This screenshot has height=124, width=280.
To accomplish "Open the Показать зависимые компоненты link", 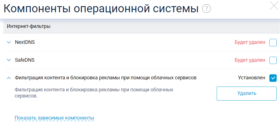I will coord(54,118).
